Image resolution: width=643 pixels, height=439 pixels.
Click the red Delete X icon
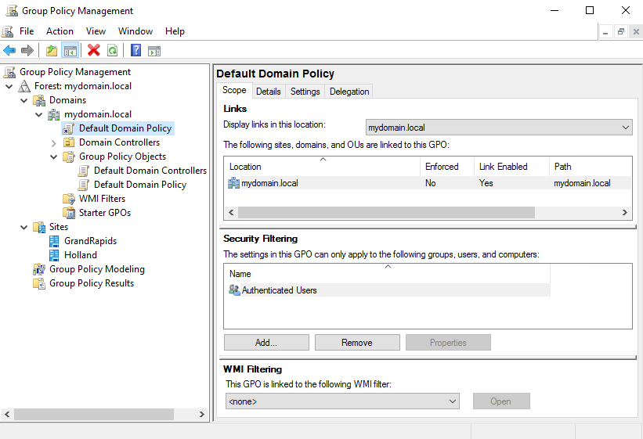point(94,51)
